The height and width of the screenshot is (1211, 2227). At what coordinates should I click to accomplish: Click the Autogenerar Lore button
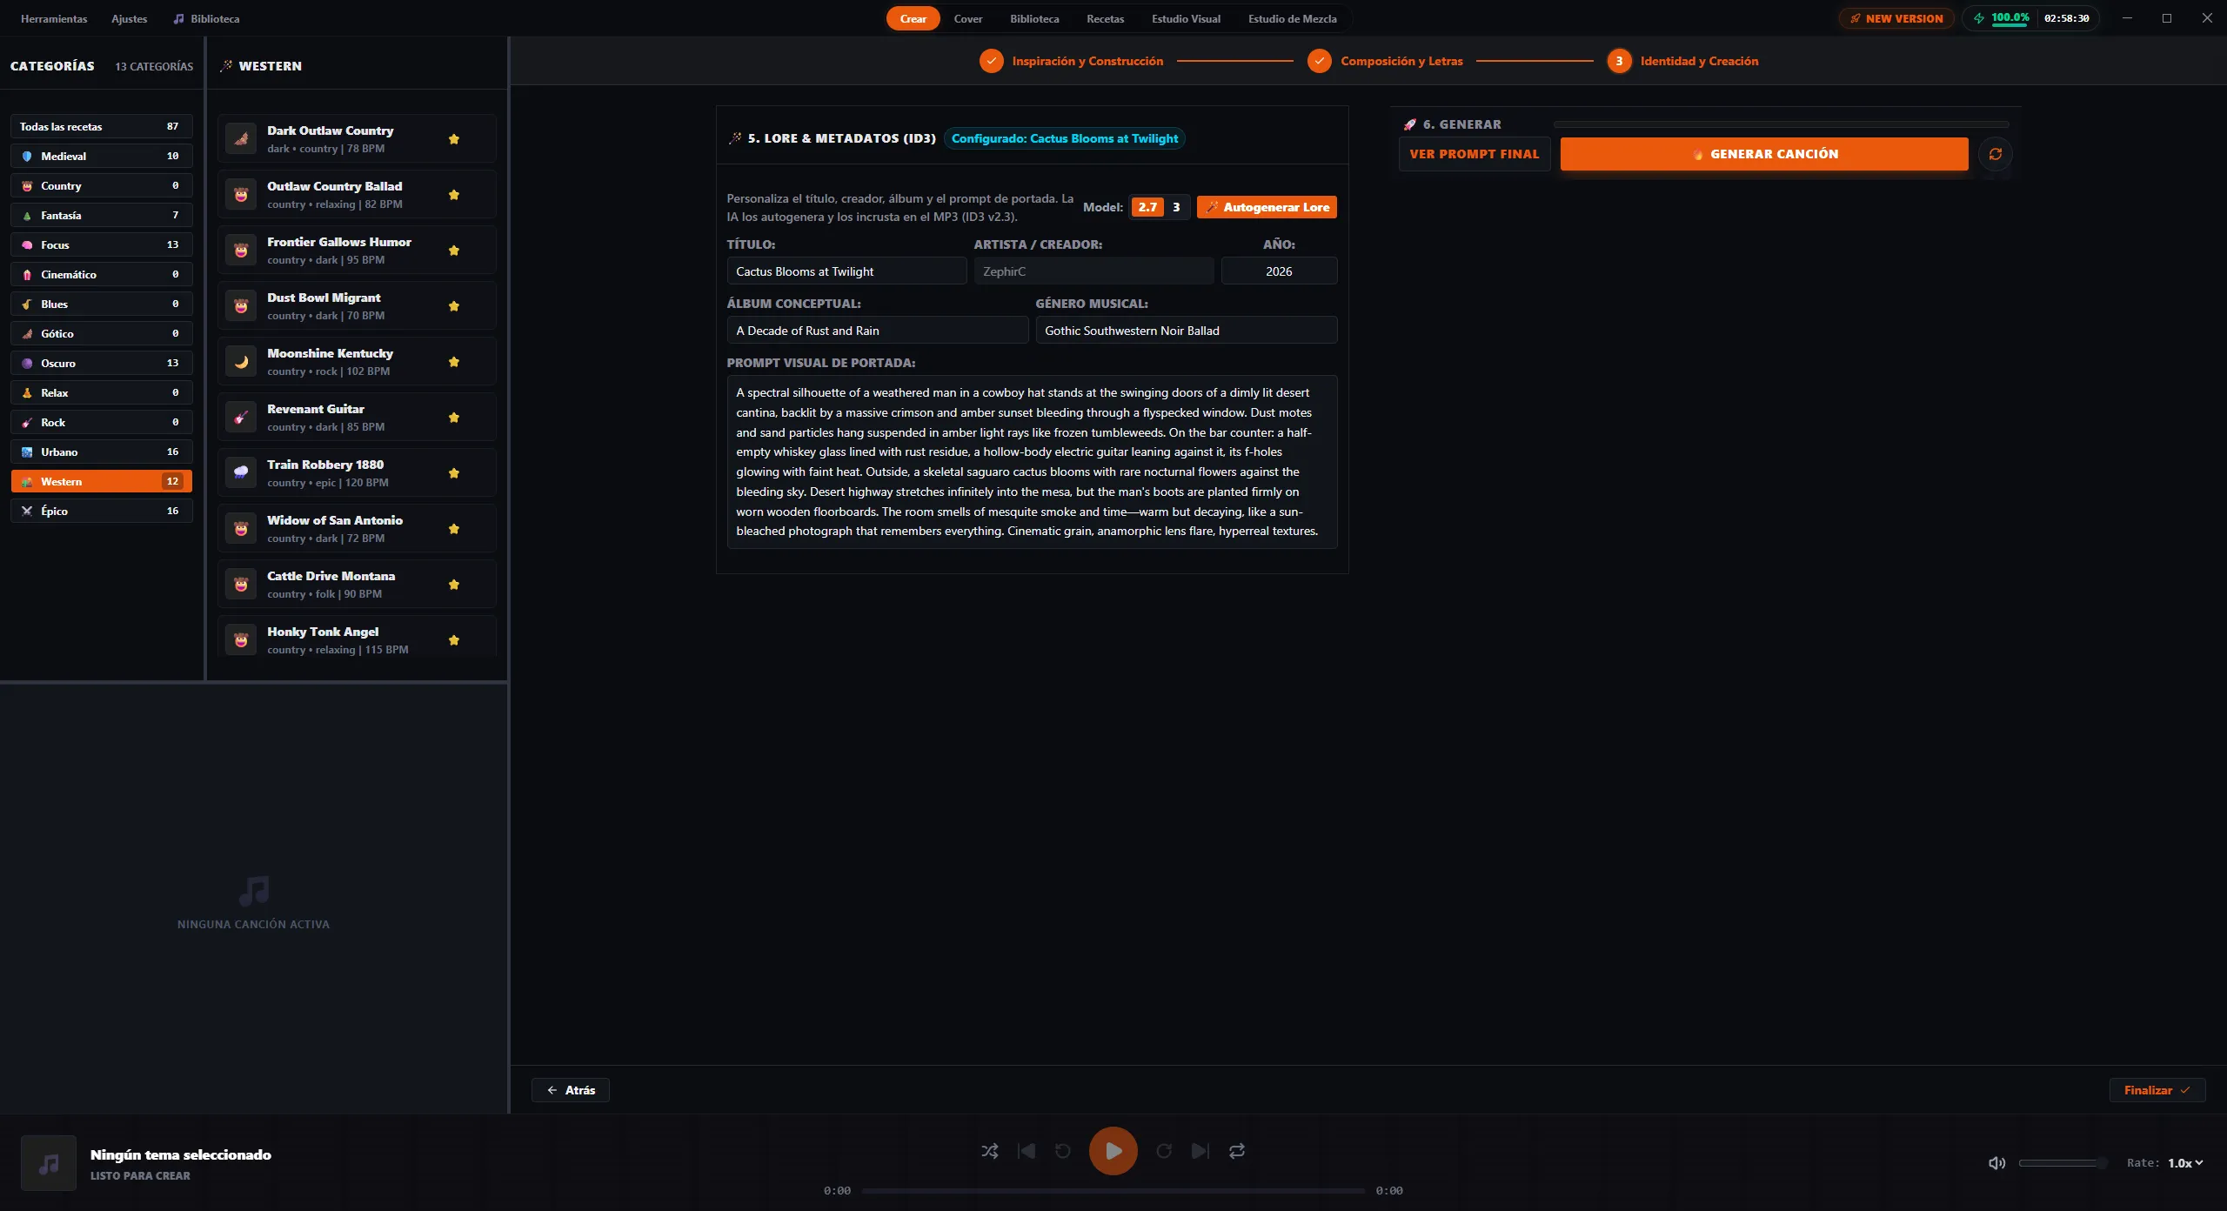coord(1267,207)
